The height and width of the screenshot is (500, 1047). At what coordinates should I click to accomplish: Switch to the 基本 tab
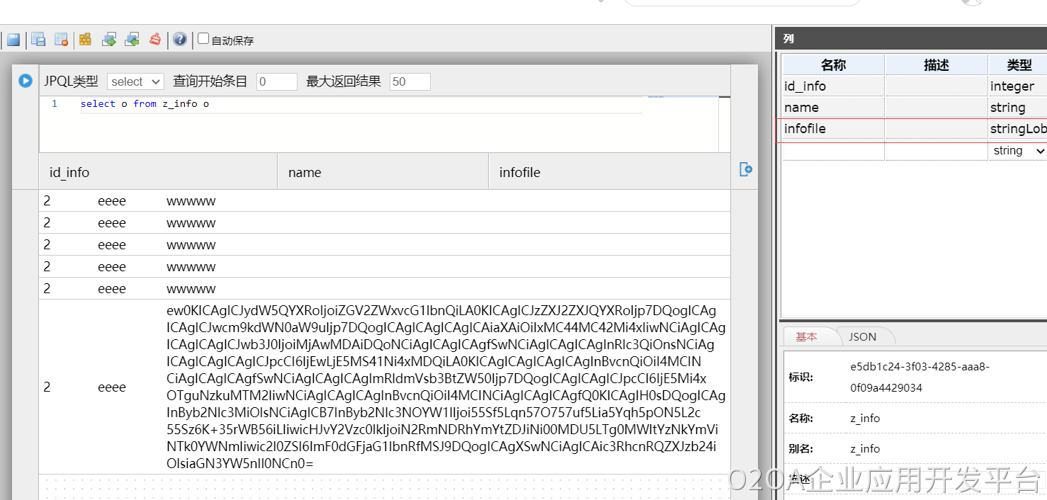(806, 337)
